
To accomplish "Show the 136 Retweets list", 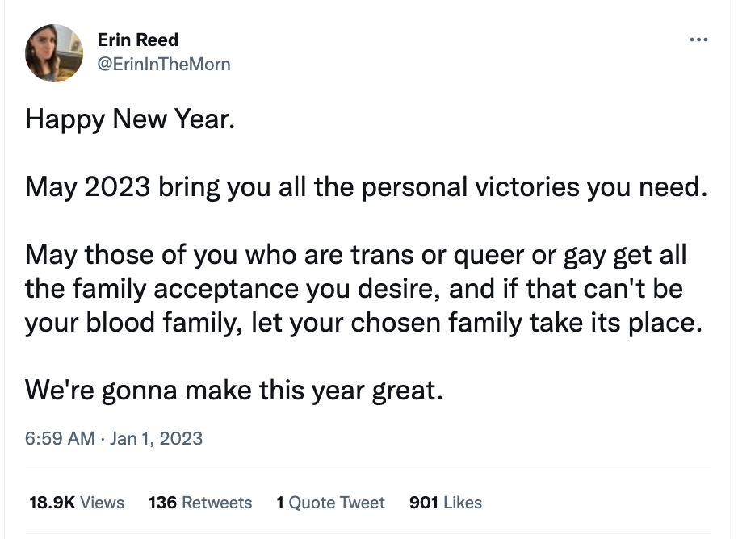I will point(200,503).
